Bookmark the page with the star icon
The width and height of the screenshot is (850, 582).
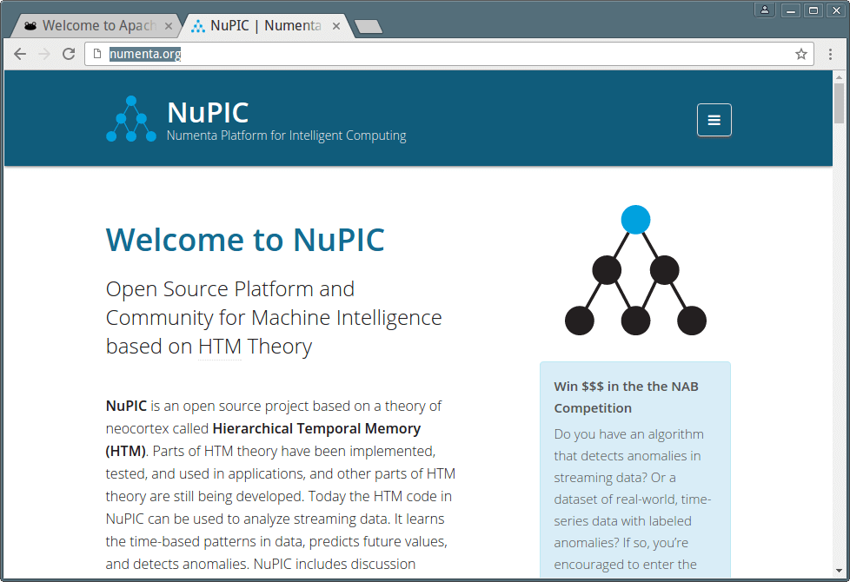tap(800, 54)
